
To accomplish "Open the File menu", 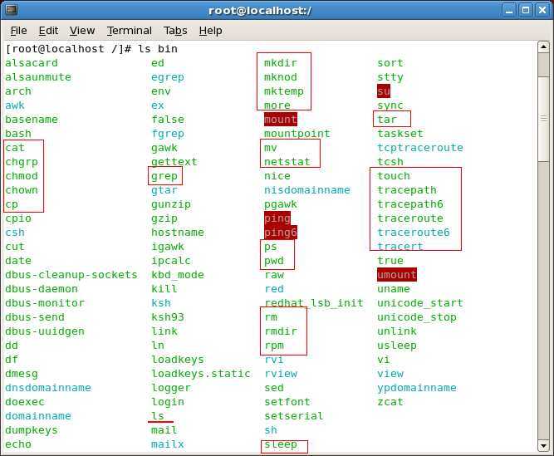I will (18, 31).
